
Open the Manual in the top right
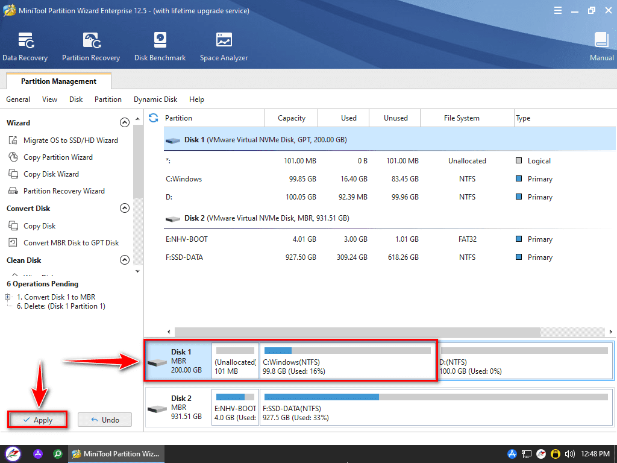pos(601,45)
